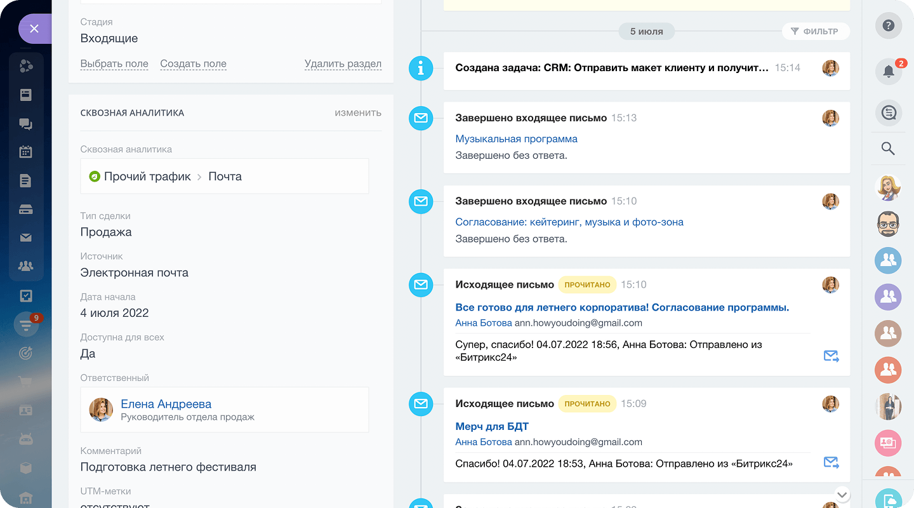
Task: Expand the down chevron in right panel
Action: pyautogui.click(x=842, y=495)
